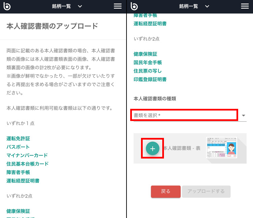Click the 健康保険証 link in the right panel
This screenshot has height=218, width=253.
pyautogui.click(x=145, y=54)
